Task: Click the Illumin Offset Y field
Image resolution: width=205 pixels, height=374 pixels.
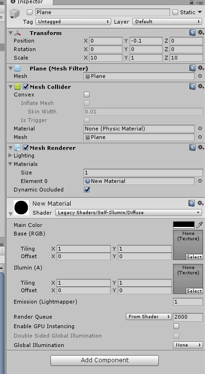Action: point(145,290)
